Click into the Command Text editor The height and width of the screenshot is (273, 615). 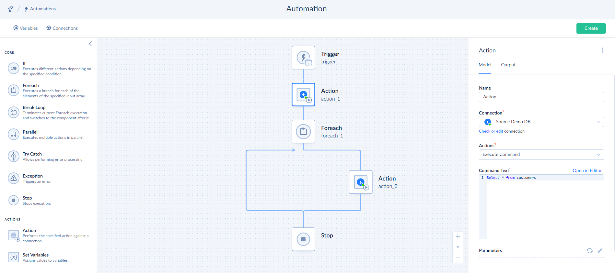541,207
